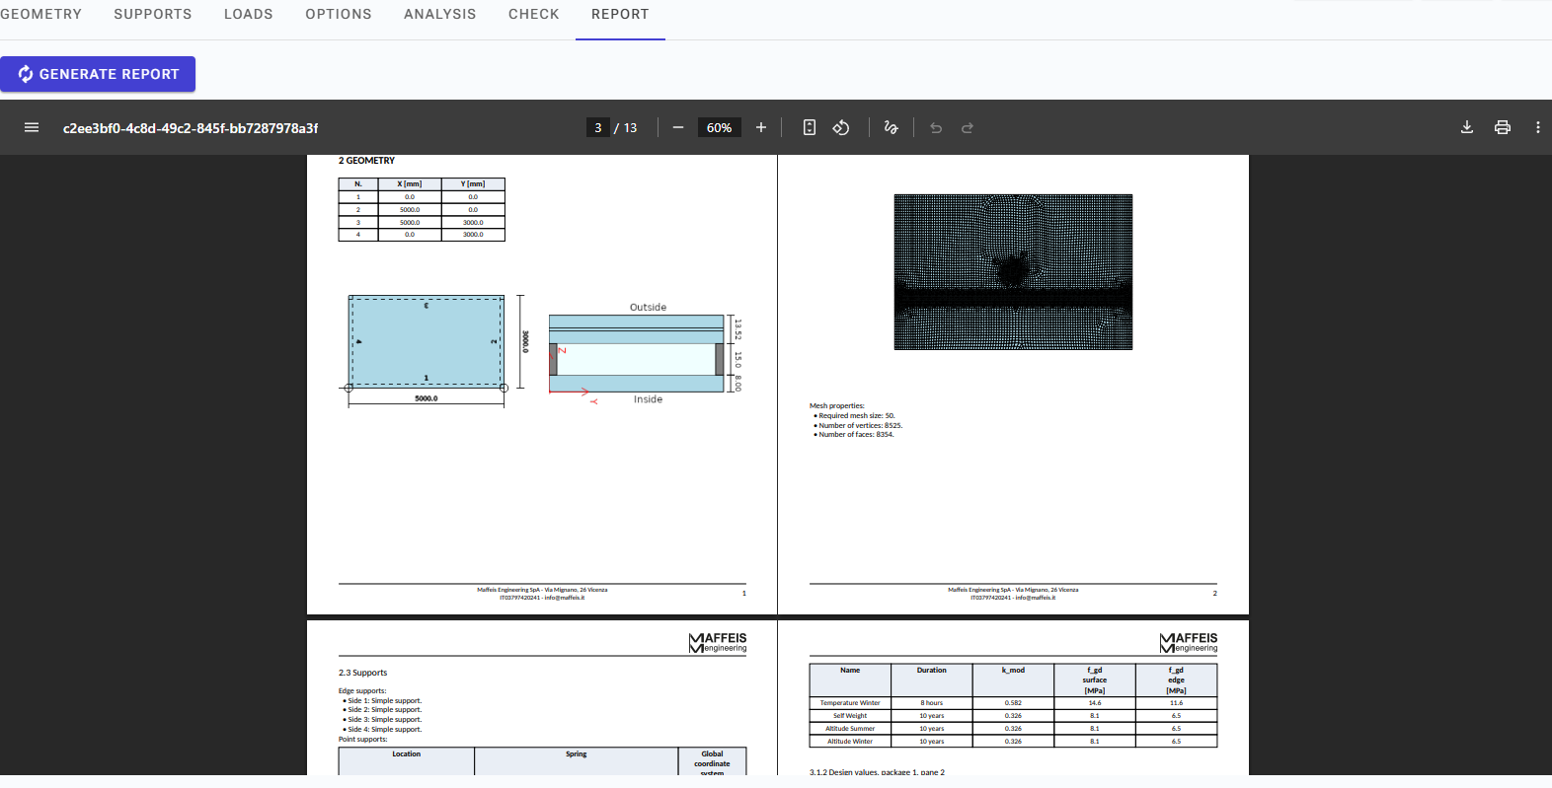Image resolution: width=1552 pixels, height=788 pixels.
Task: Click the zoom out minus icon
Action: pos(678,127)
